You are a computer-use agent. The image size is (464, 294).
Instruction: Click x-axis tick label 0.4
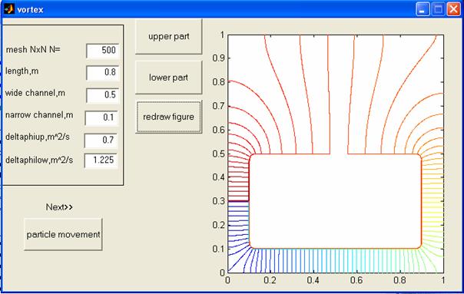pyautogui.click(x=313, y=280)
